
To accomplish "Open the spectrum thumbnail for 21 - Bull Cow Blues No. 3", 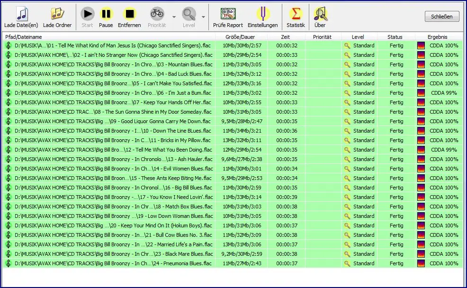I will (421, 235).
